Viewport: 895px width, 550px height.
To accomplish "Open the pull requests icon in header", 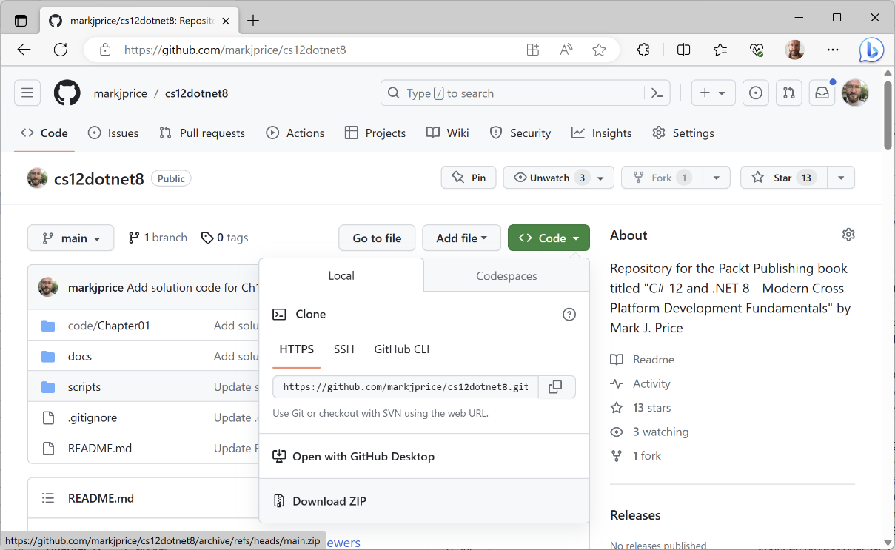I will [788, 93].
